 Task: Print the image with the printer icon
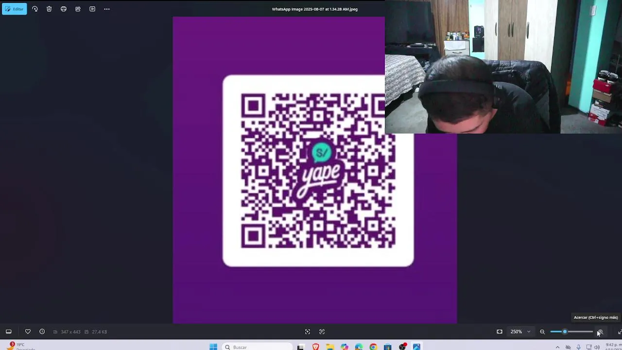pyautogui.click(x=64, y=9)
